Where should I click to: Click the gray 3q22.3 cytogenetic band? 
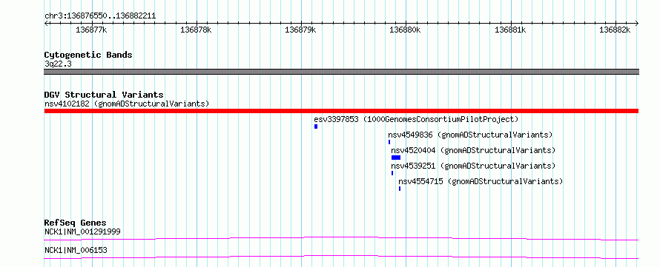(x=341, y=72)
